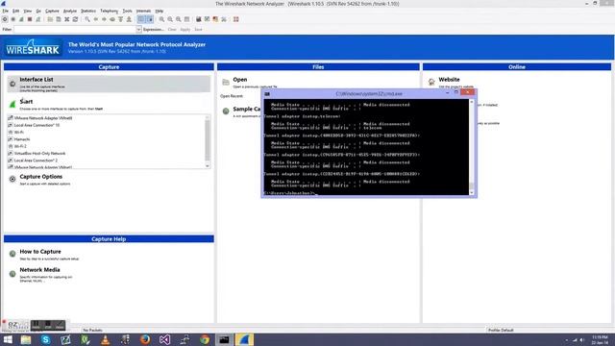Click the open capture file toolbar icon

[x=50, y=19]
